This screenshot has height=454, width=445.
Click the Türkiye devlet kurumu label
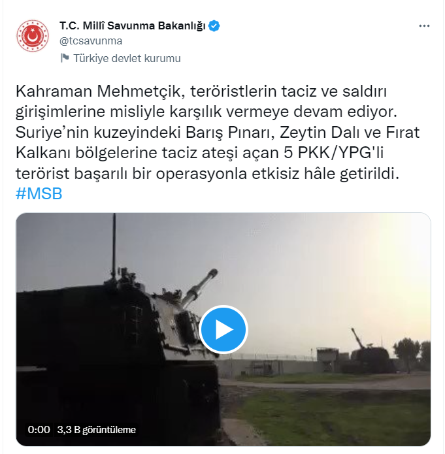coord(127,58)
